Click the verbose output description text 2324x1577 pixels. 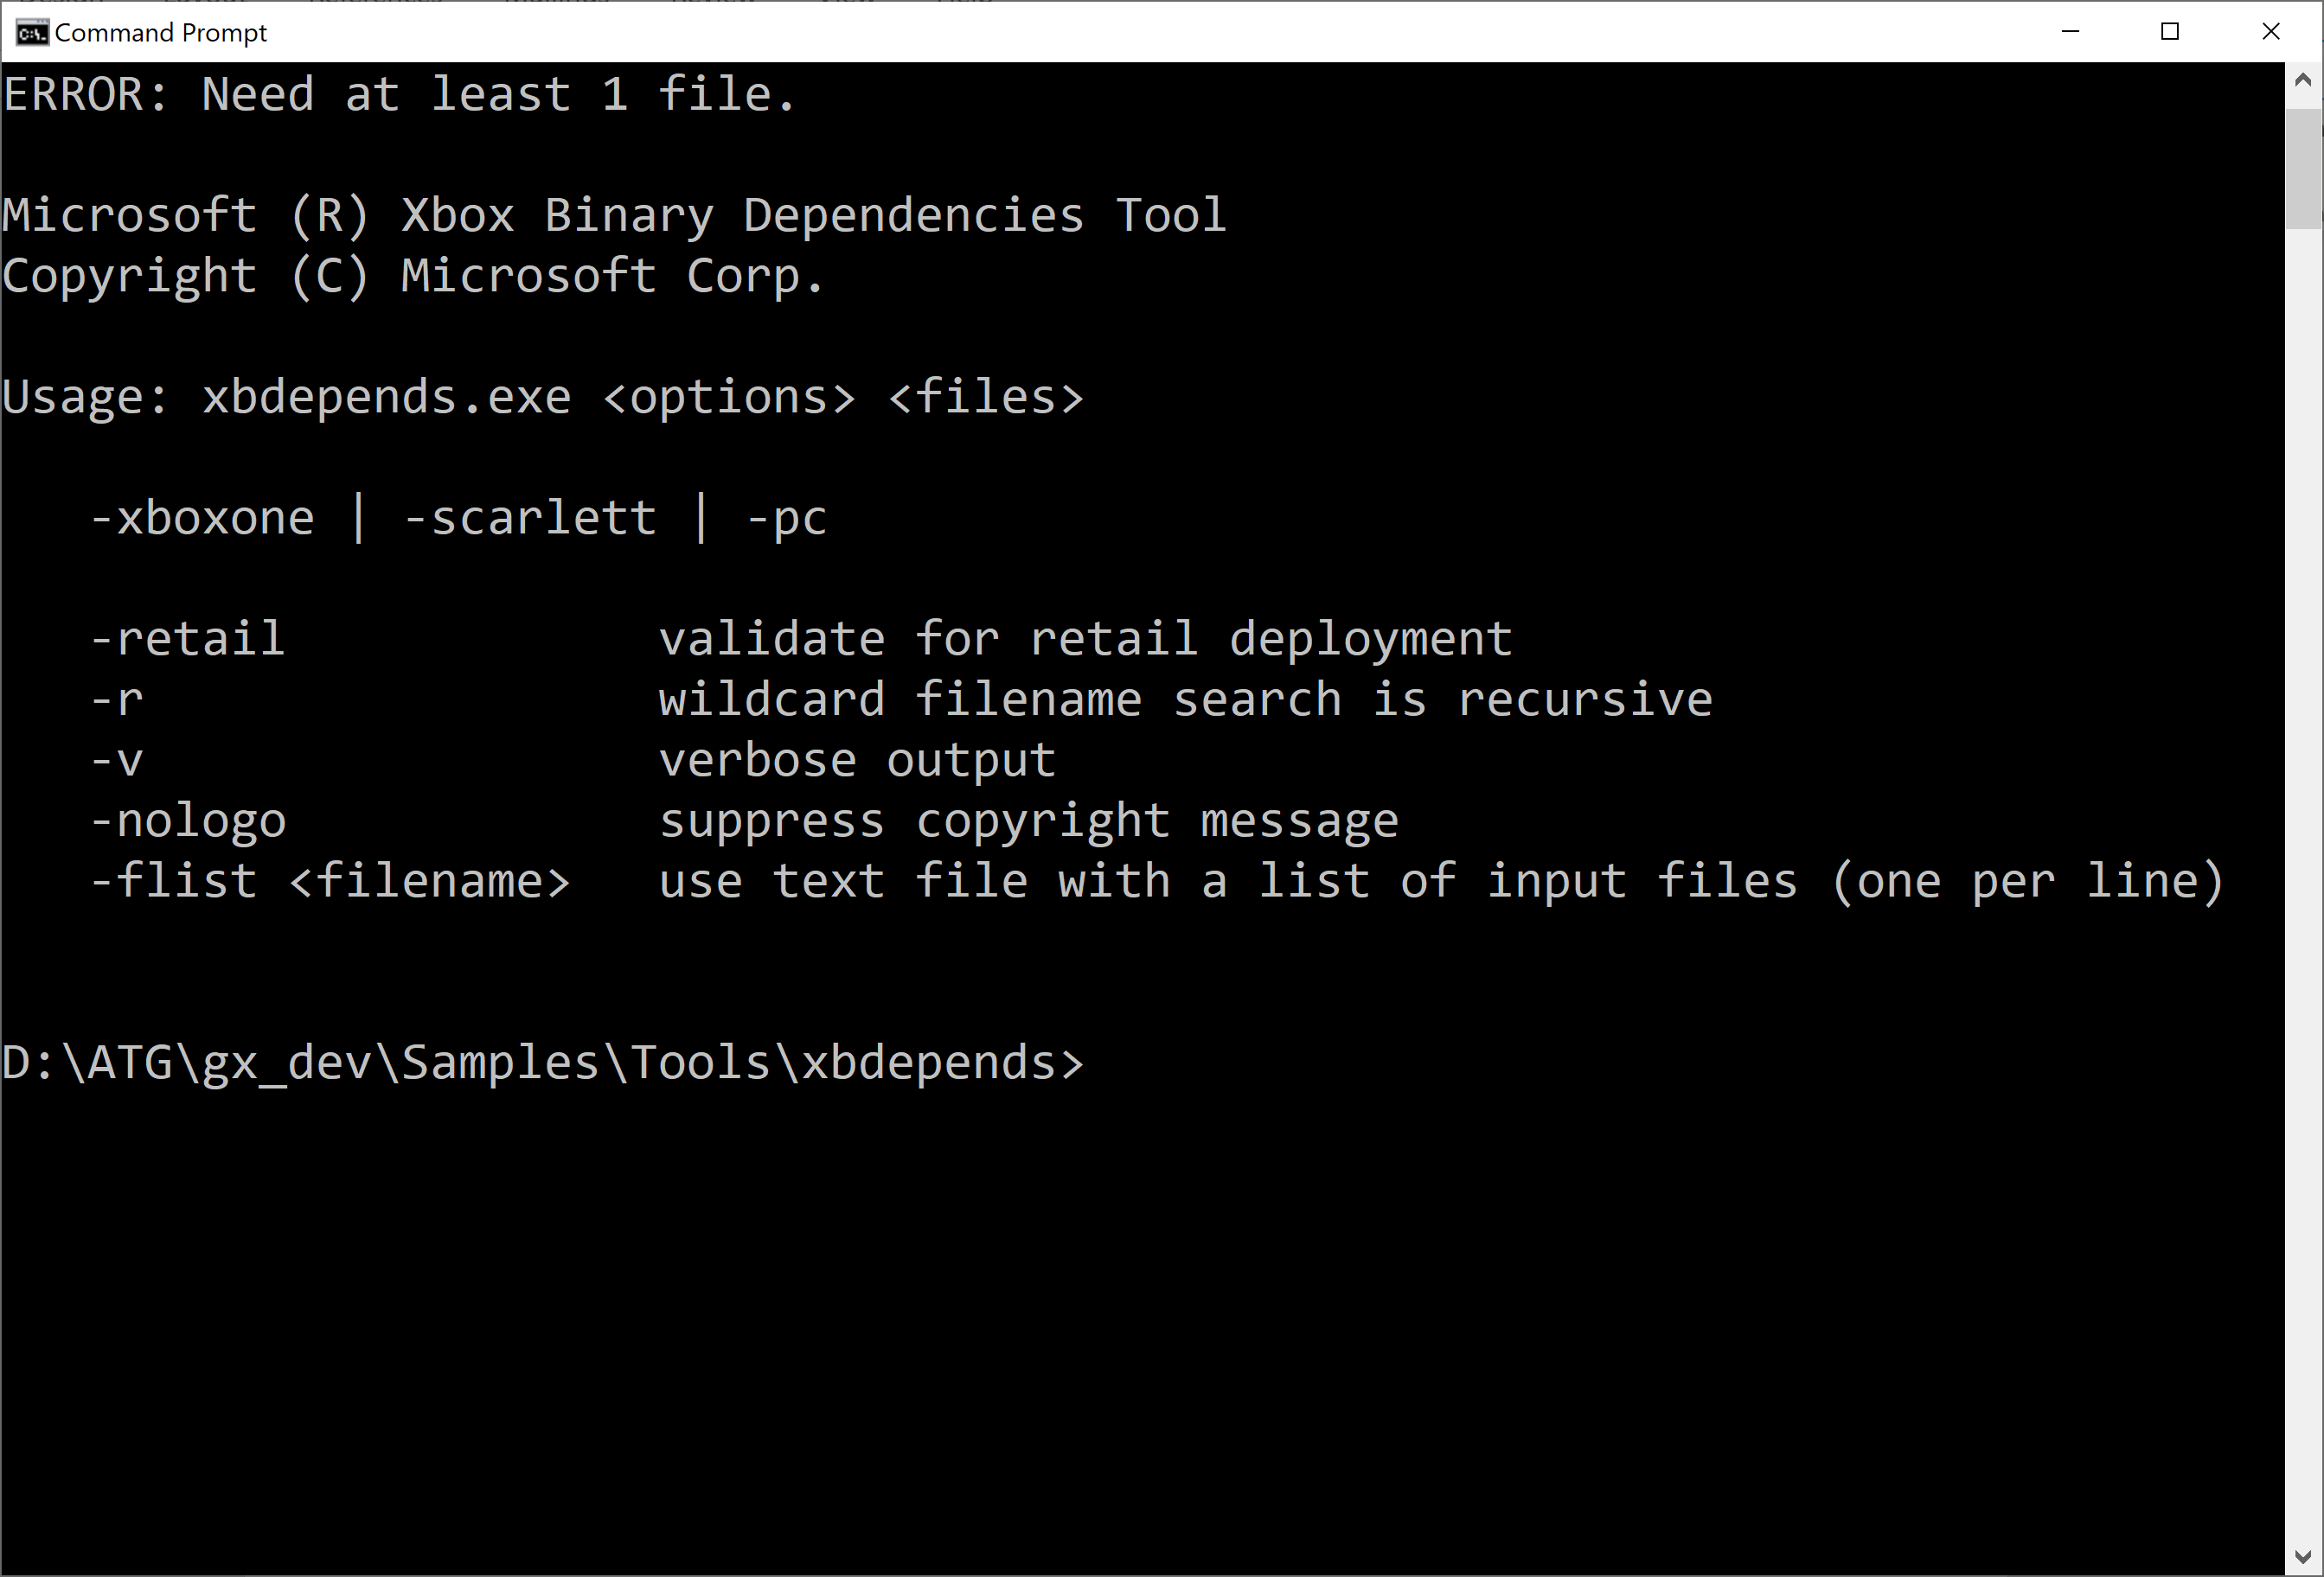857,761
